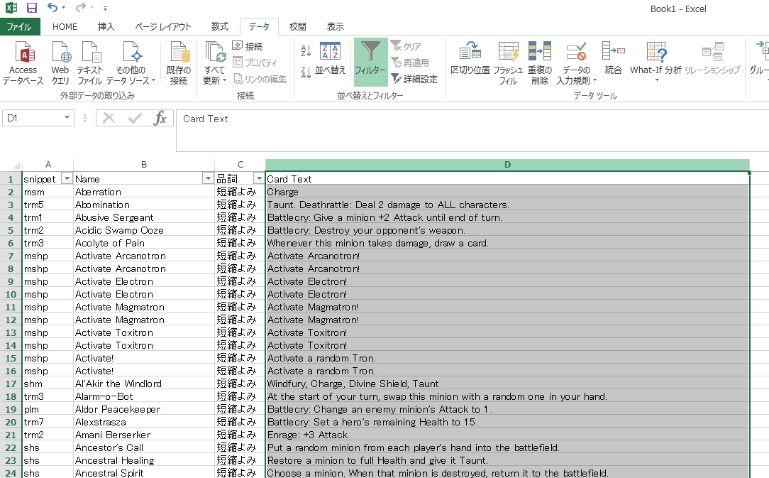Click フラッシュフィル flash fill
Viewport: 769px width, 478px height.
click(x=508, y=63)
